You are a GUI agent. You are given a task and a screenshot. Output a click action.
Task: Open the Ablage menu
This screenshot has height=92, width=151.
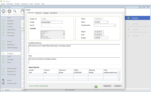click(3, 4)
